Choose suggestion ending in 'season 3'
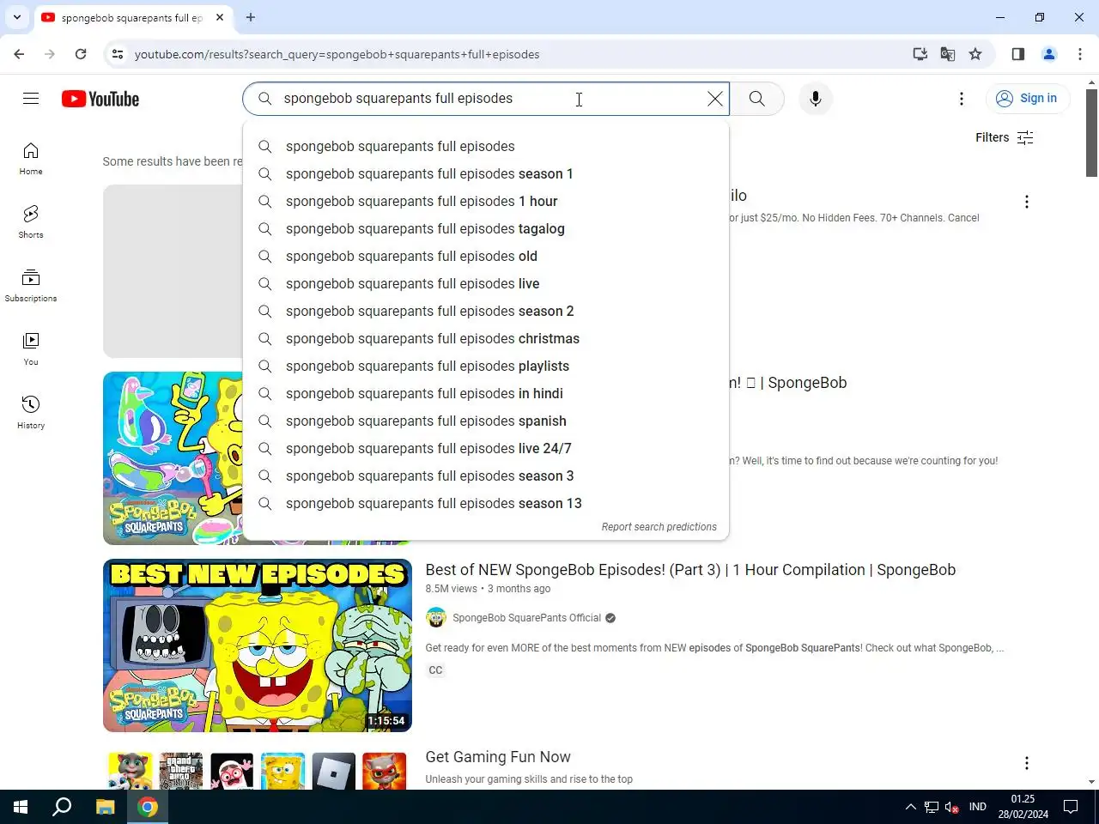 486,476
